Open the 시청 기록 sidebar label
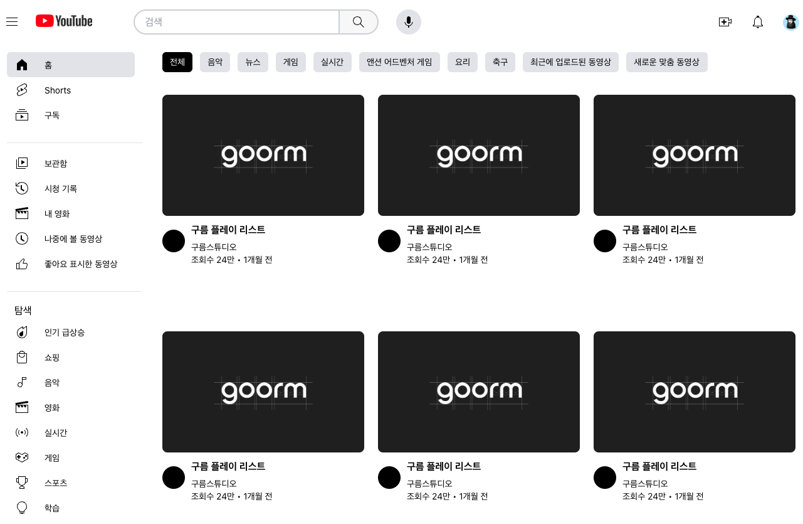The image size is (803, 524). (x=61, y=188)
